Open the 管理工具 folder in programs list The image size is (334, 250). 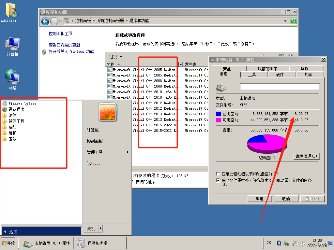pos(13,121)
